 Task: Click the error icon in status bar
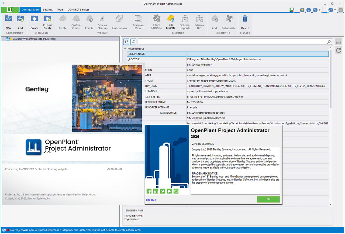tap(8, 230)
